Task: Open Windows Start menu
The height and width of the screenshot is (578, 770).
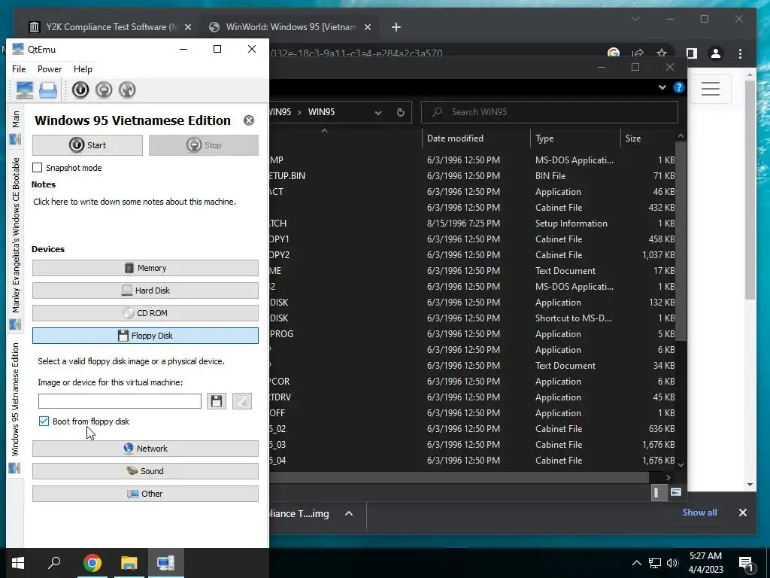Action: pyautogui.click(x=18, y=563)
